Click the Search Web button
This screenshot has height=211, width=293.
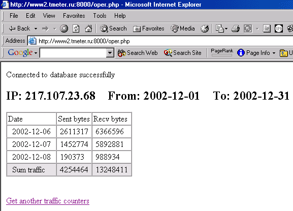[138, 53]
